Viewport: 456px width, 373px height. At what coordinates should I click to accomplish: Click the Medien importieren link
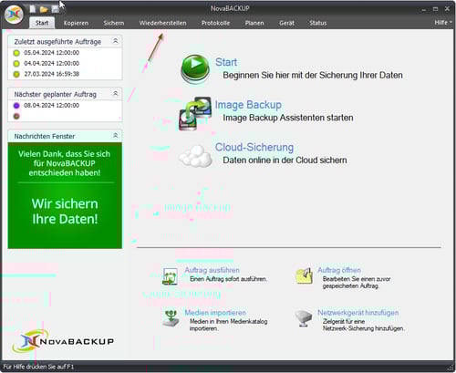pyautogui.click(x=215, y=313)
